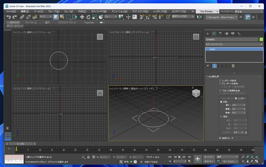Open the reference coordinate system View dropdown
The image size is (266, 167).
[111, 16]
